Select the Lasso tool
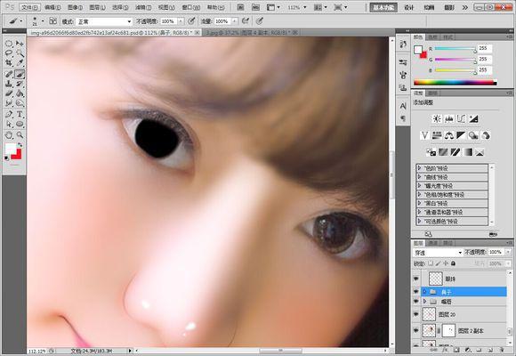516x356 pixels. coord(9,53)
